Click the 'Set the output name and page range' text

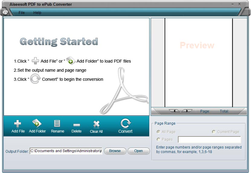coord(52,70)
